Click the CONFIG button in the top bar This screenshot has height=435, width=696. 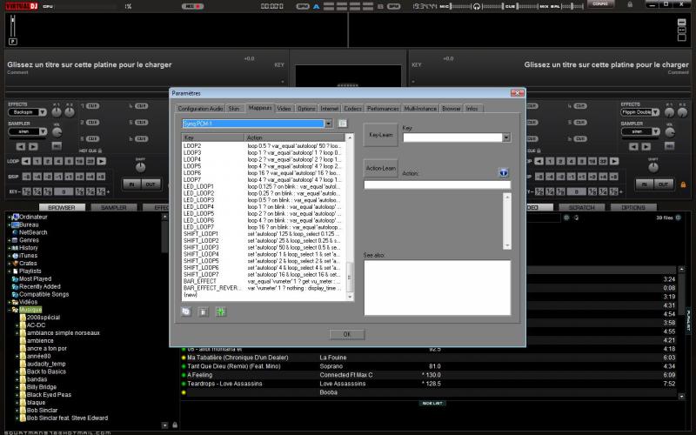click(x=600, y=4)
